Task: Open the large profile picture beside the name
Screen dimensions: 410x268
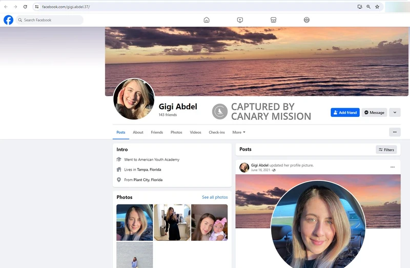Action: pyautogui.click(x=134, y=99)
